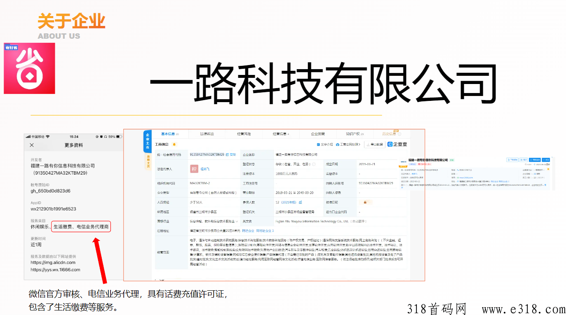Image resolution: width=566 pixels, height=315 pixels.
Task: Click the bell icon next to 工商信息
Action: (x=174, y=145)
